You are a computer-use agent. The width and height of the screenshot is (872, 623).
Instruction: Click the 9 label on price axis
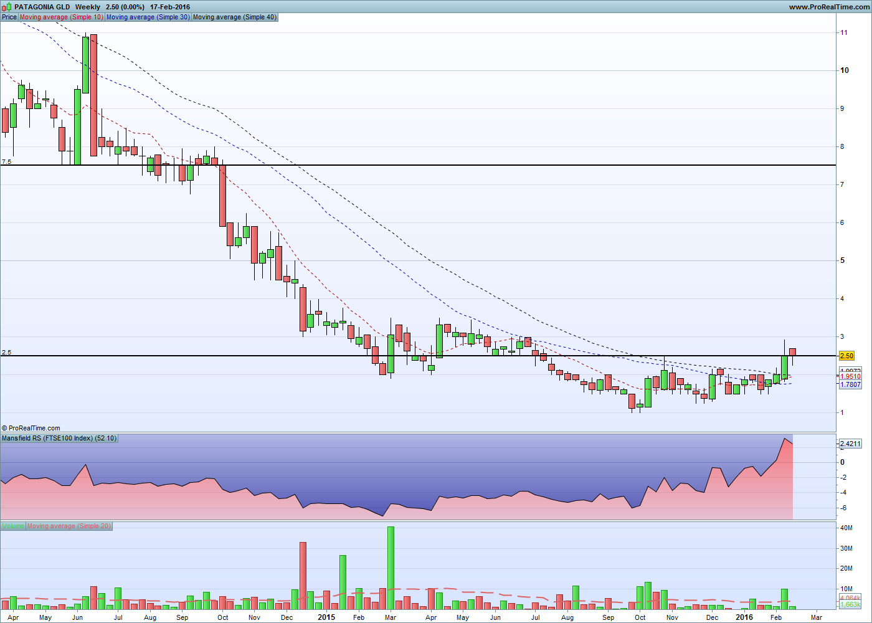843,108
